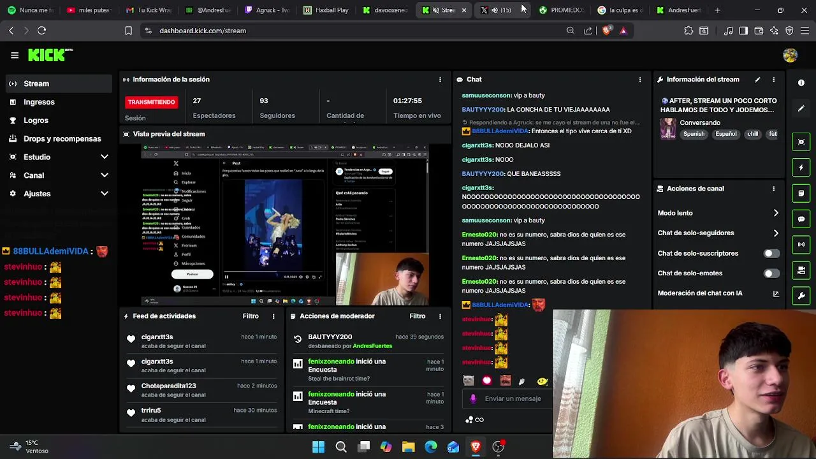Open the Windows Start menu
Screen dimensions: 816x459
click(318, 447)
